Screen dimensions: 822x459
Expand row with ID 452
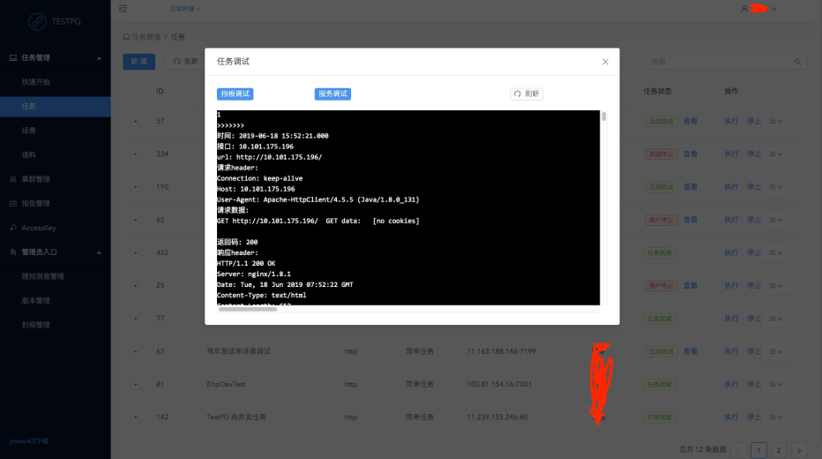pos(135,252)
